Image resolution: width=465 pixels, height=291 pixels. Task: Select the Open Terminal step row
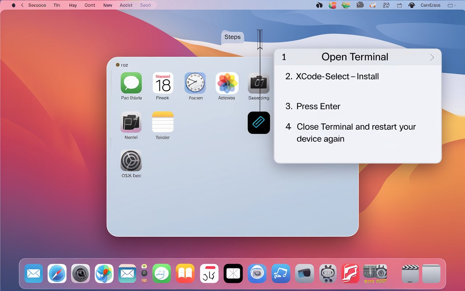[x=358, y=57]
